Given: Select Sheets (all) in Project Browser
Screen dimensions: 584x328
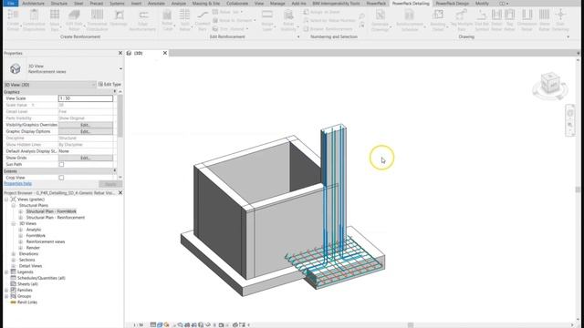Looking at the screenshot, I should point(27,284).
